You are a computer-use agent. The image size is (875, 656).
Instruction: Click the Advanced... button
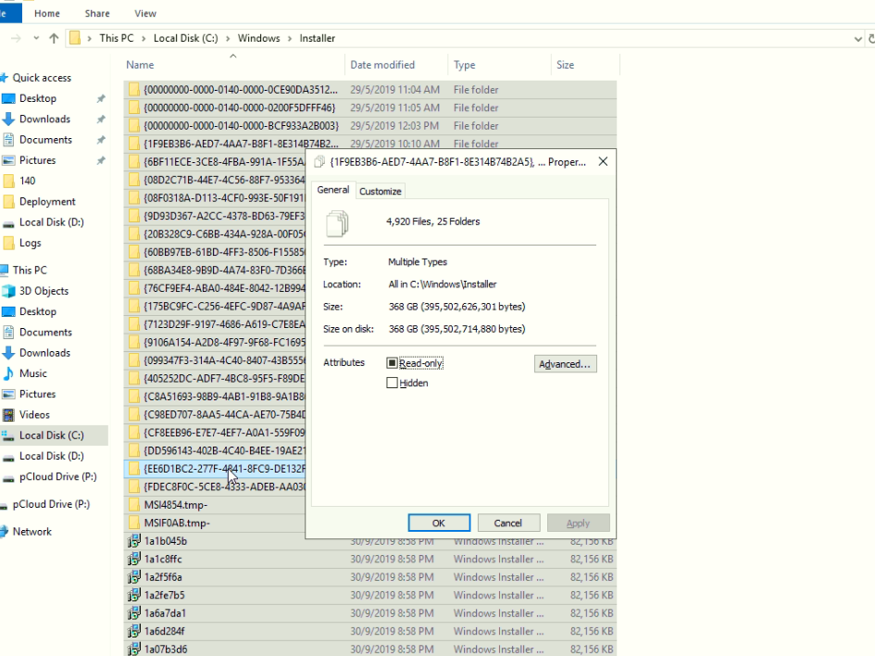click(x=565, y=364)
